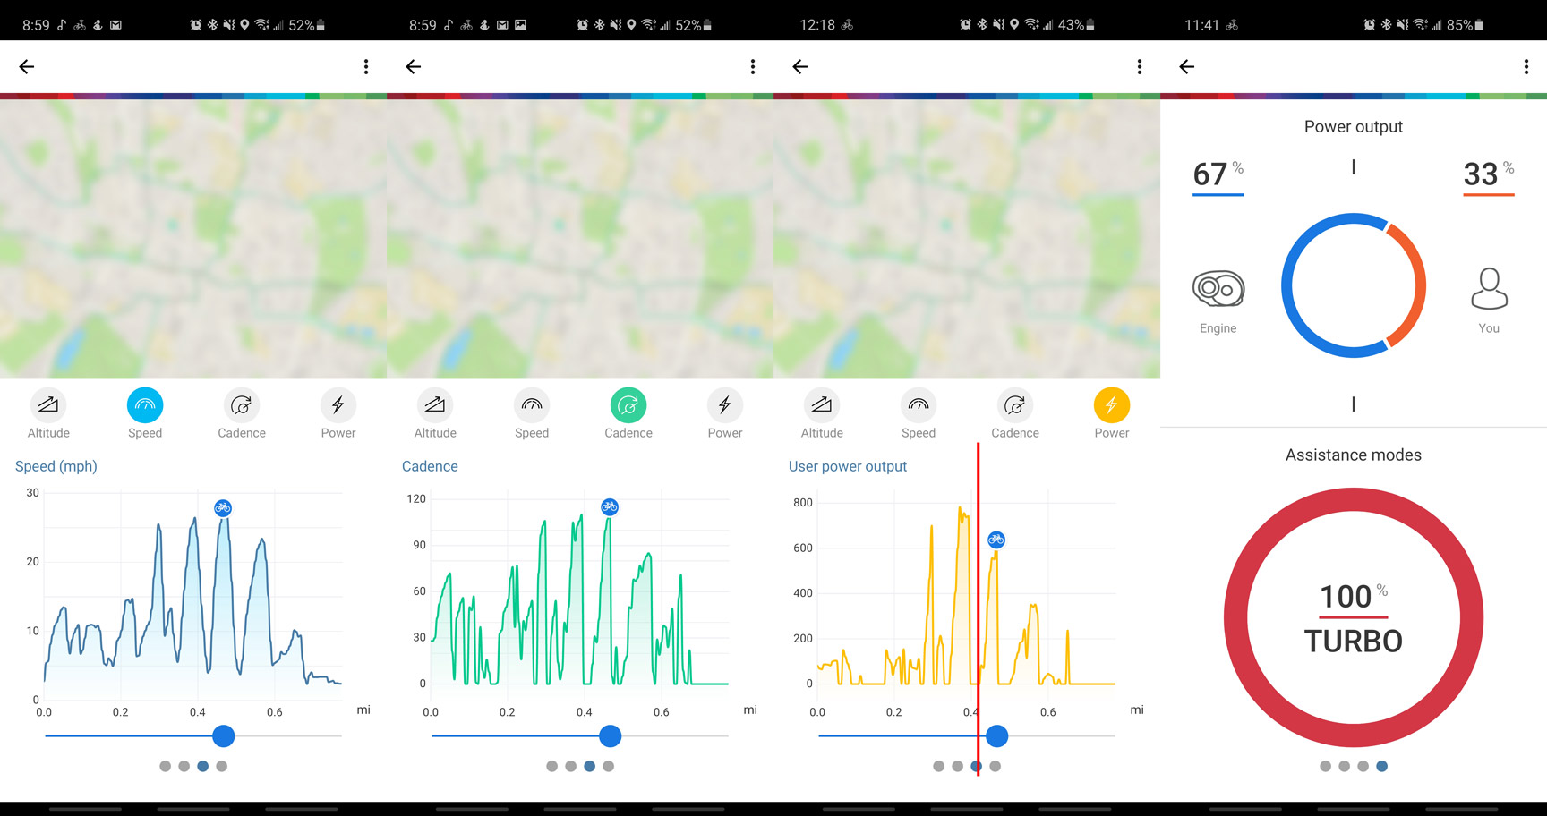Tap the 100% TURBO assistance ring
This screenshot has height=816, width=1547.
1353,617
